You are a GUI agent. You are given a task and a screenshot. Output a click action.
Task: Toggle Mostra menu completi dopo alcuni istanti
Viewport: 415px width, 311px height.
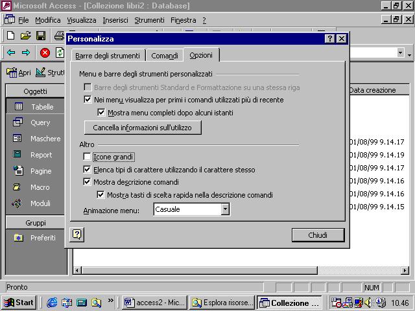click(x=101, y=113)
